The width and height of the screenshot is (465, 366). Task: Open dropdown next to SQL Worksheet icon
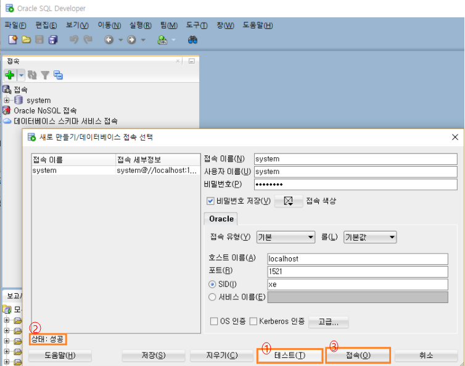pos(173,40)
